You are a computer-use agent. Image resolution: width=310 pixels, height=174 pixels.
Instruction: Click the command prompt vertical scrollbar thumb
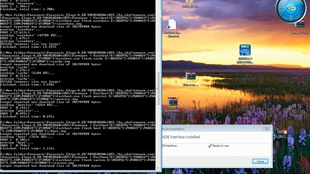point(157,88)
